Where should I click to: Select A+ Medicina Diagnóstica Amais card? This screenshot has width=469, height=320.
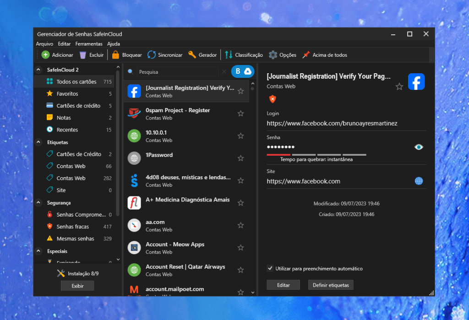[186, 203]
